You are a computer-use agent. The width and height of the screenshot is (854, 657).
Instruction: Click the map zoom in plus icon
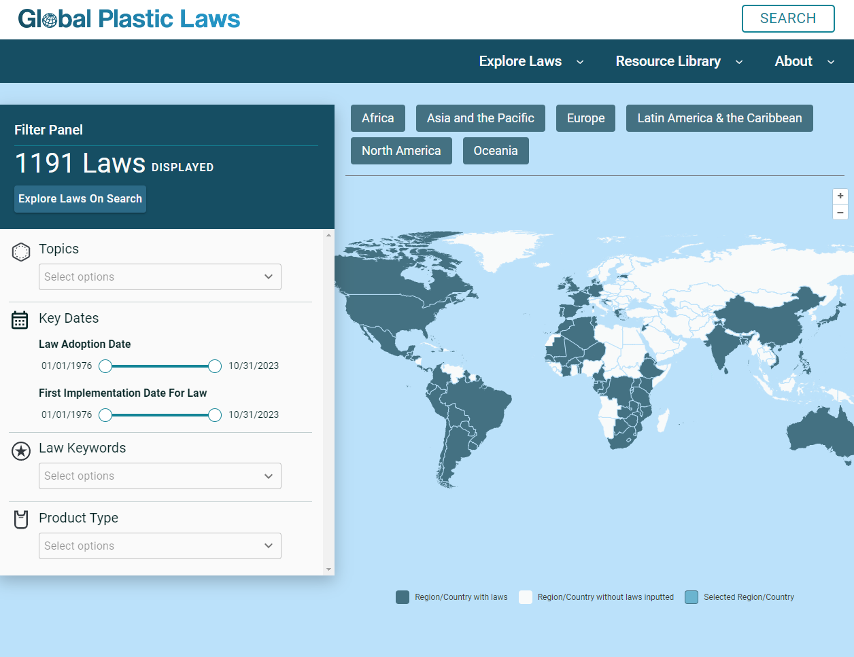(x=840, y=196)
